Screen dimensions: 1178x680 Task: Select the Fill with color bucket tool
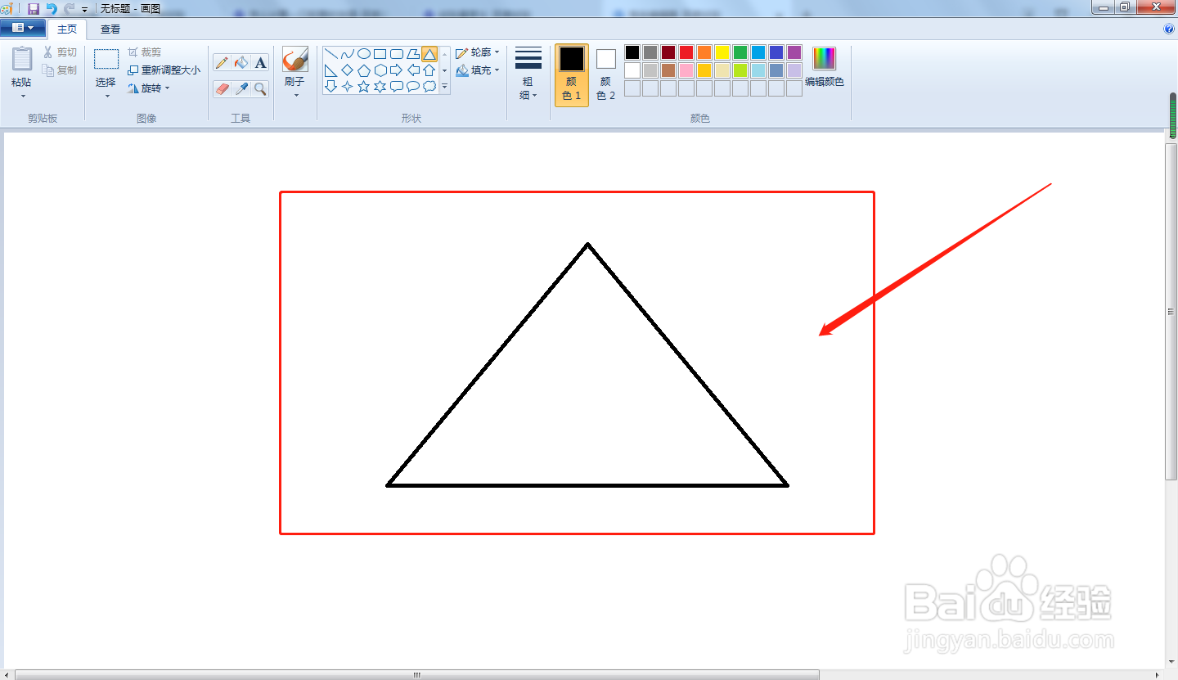[241, 62]
